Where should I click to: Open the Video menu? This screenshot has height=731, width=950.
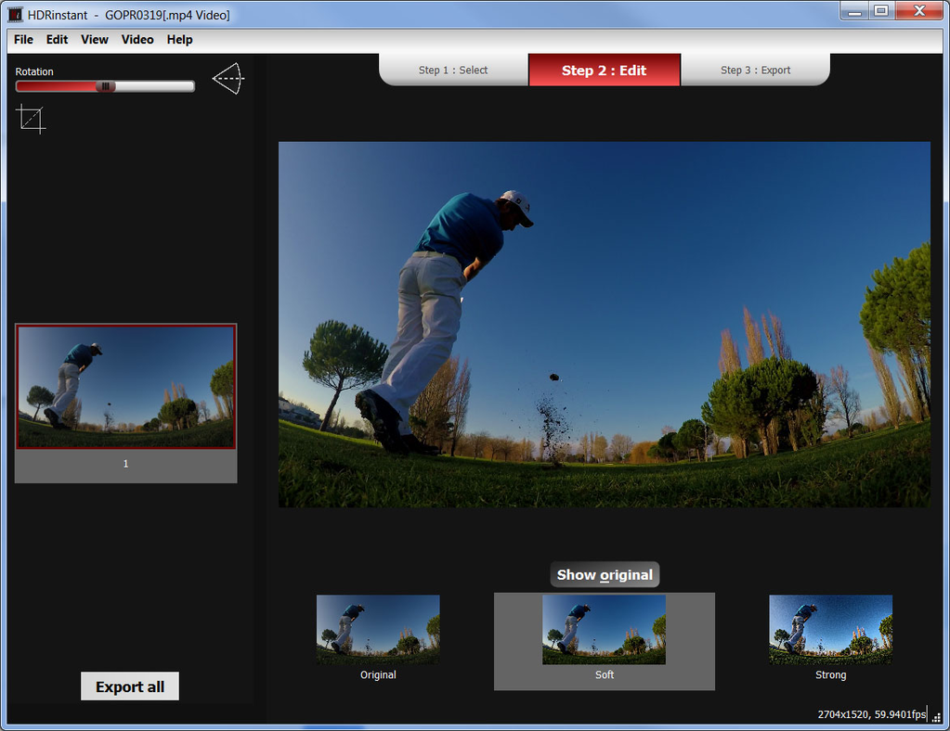point(137,39)
